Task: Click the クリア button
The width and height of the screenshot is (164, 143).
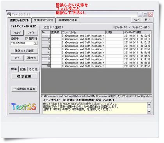Action: [x=17, y=58]
